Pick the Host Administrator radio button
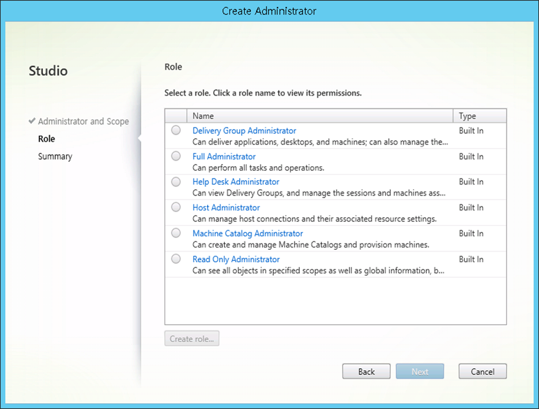Screen dimensions: 539x409 tap(176, 207)
